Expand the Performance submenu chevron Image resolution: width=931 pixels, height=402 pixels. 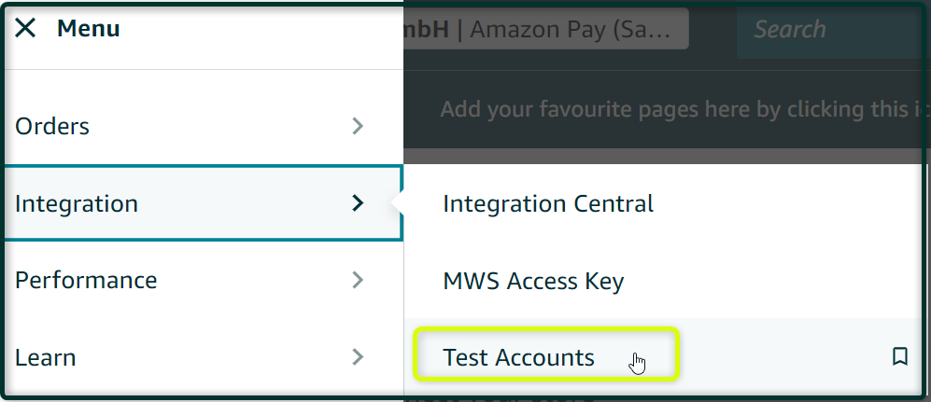[x=357, y=280]
